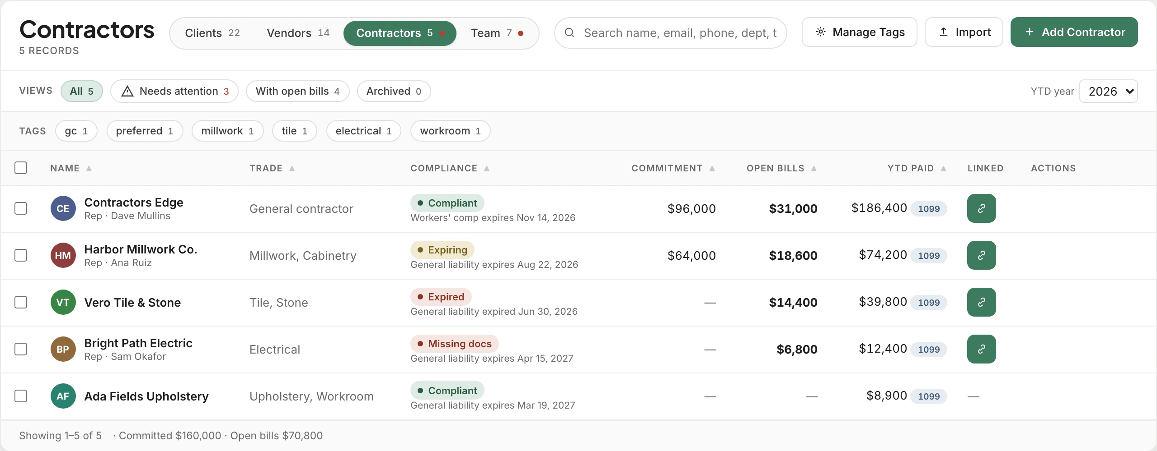Sort by the Open Bills column
The image size is (1157, 451).
point(781,168)
